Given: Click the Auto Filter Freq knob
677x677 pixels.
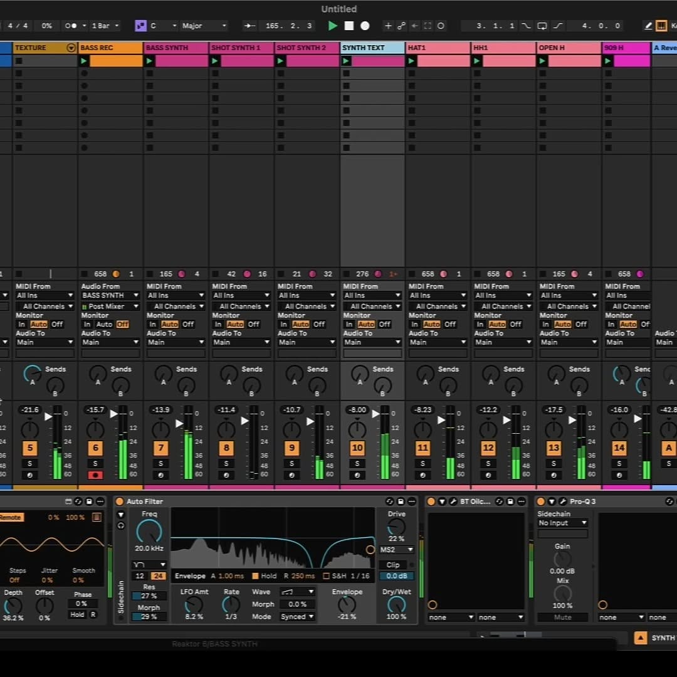Looking at the screenshot, I should (149, 532).
